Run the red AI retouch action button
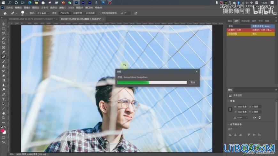This screenshot has width=278, height=156. 238,30
